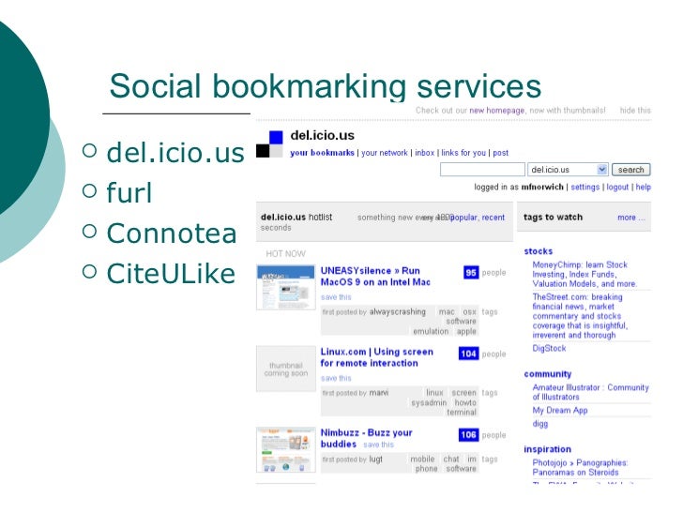Open the help link
This screenshot has width=683, height=512.
(643, 187)
